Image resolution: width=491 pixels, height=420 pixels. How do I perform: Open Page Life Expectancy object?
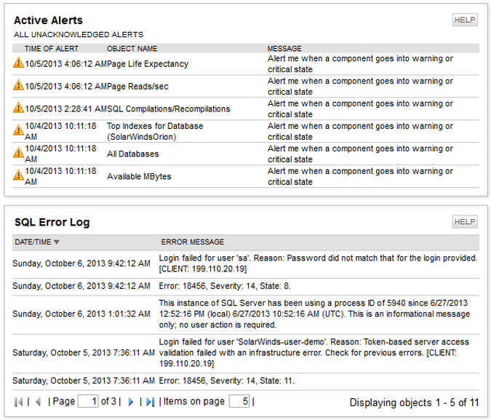pyautogui.click(x=148, y=64)
